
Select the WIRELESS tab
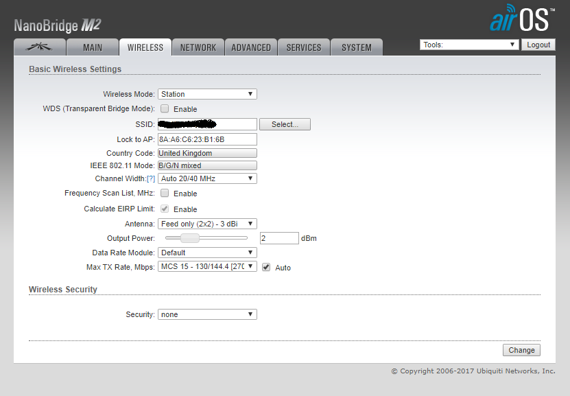145,47
